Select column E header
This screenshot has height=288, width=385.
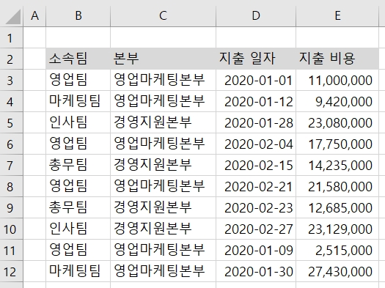tap(337, 16)
